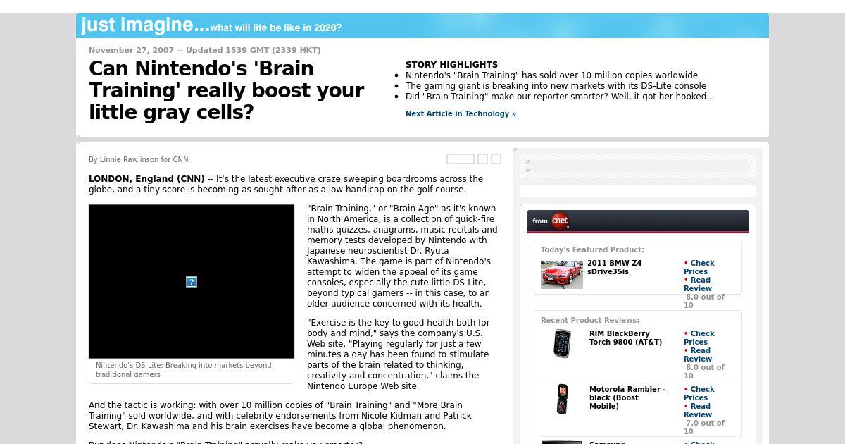Click Today's Featured Product heading
The height and width of the screenshot is (444, 845).
tap(592, 249)
